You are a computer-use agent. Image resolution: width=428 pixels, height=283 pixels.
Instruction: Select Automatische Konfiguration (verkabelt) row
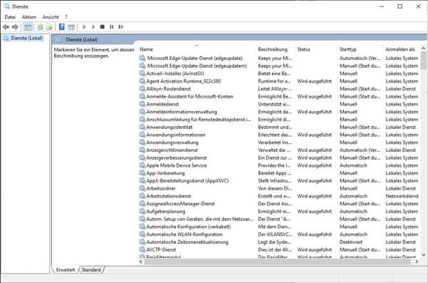[279, 227]
